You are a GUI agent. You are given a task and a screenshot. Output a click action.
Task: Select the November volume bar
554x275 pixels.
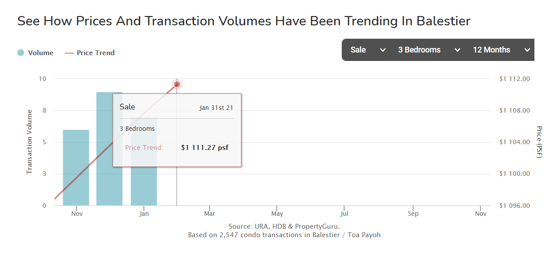coord(76,168)
